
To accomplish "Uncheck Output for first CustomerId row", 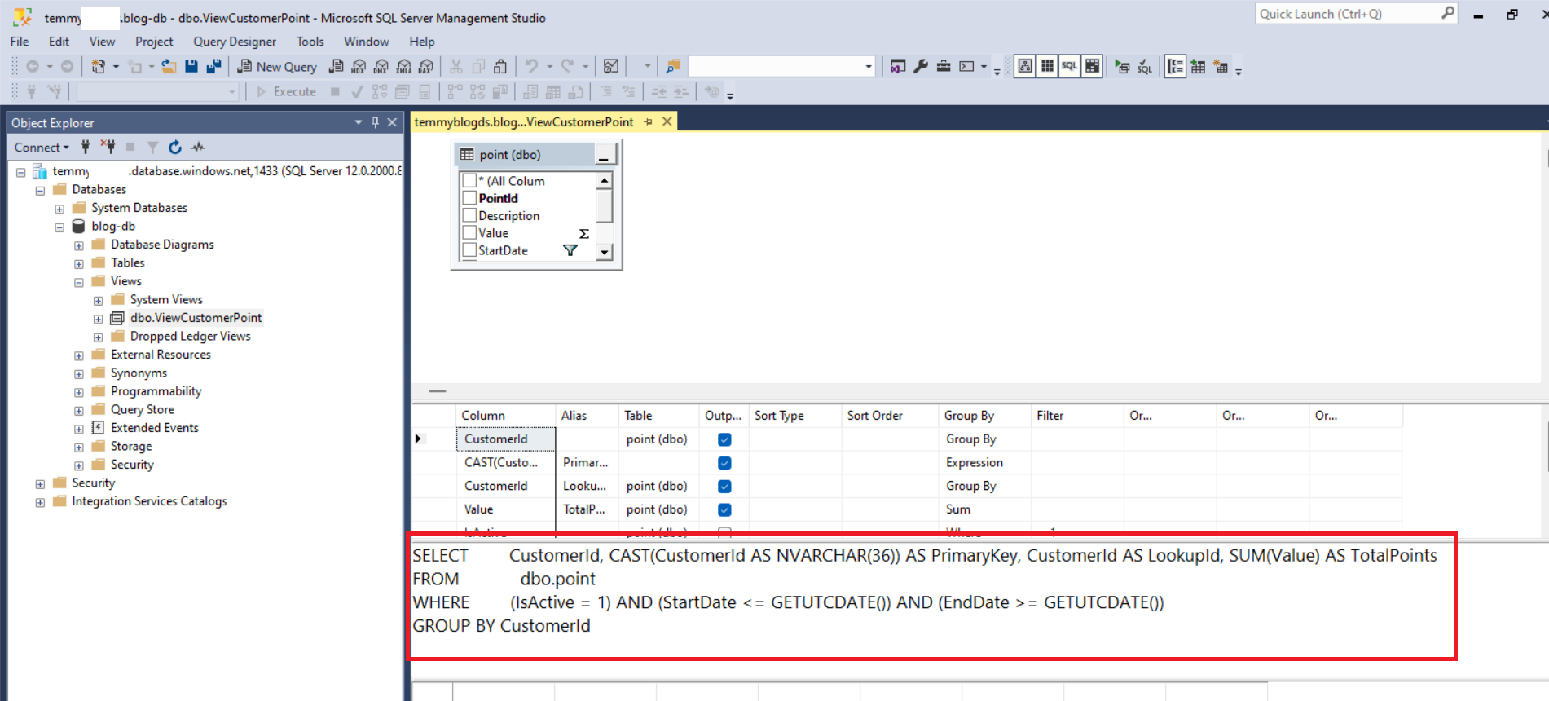I will pos(724,439).
